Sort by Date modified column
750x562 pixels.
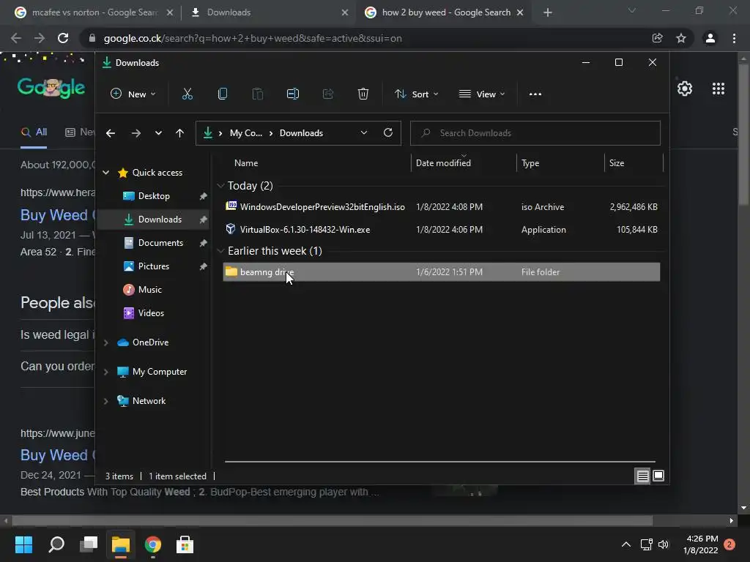(x=464, y=163)
